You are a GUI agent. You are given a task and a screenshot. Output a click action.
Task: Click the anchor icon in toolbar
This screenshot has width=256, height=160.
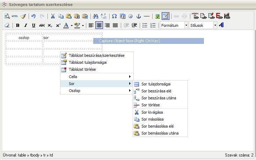tap(138, 16)
